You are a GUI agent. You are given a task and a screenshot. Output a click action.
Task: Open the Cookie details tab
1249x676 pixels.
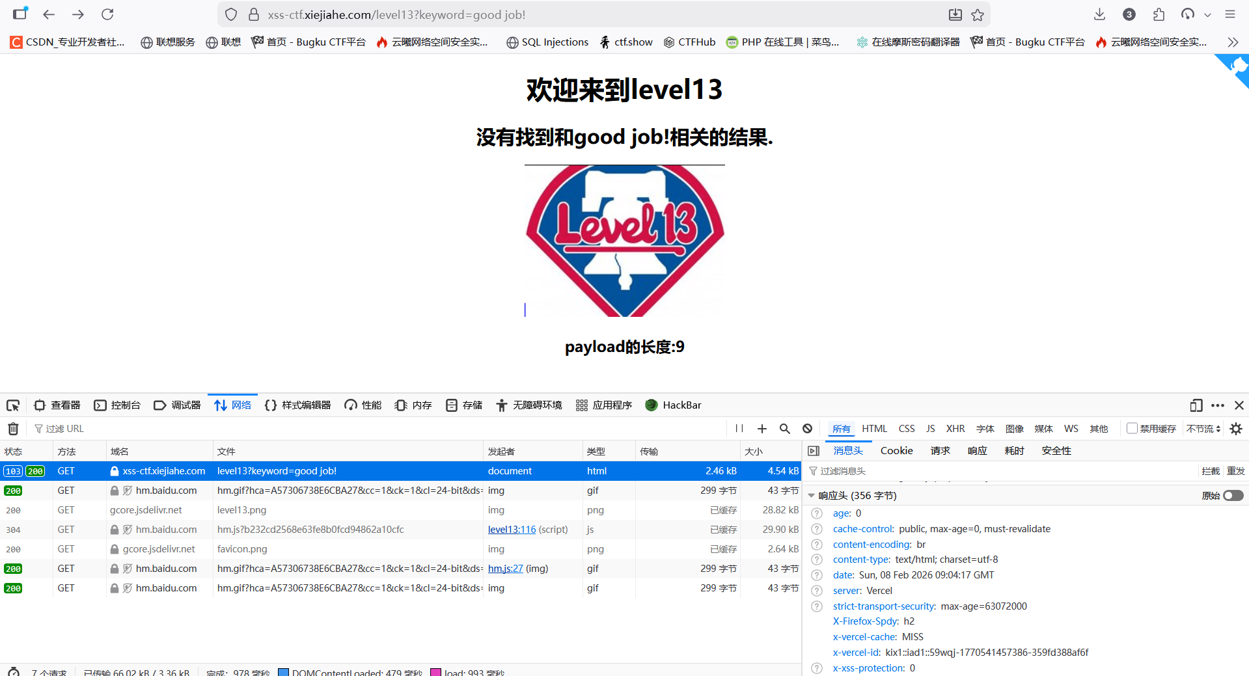tap(896, 451)
